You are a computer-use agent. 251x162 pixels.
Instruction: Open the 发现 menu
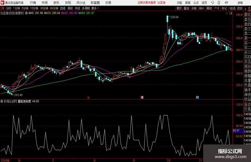point(68,3)
